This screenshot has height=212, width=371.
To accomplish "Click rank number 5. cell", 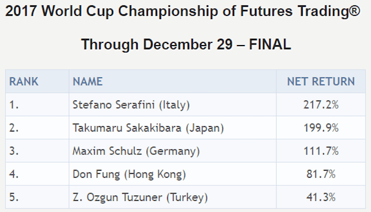I will tap(37, 197).
